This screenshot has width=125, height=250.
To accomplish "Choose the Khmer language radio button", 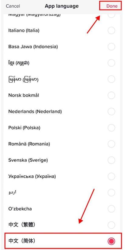I will pos(111,63).
